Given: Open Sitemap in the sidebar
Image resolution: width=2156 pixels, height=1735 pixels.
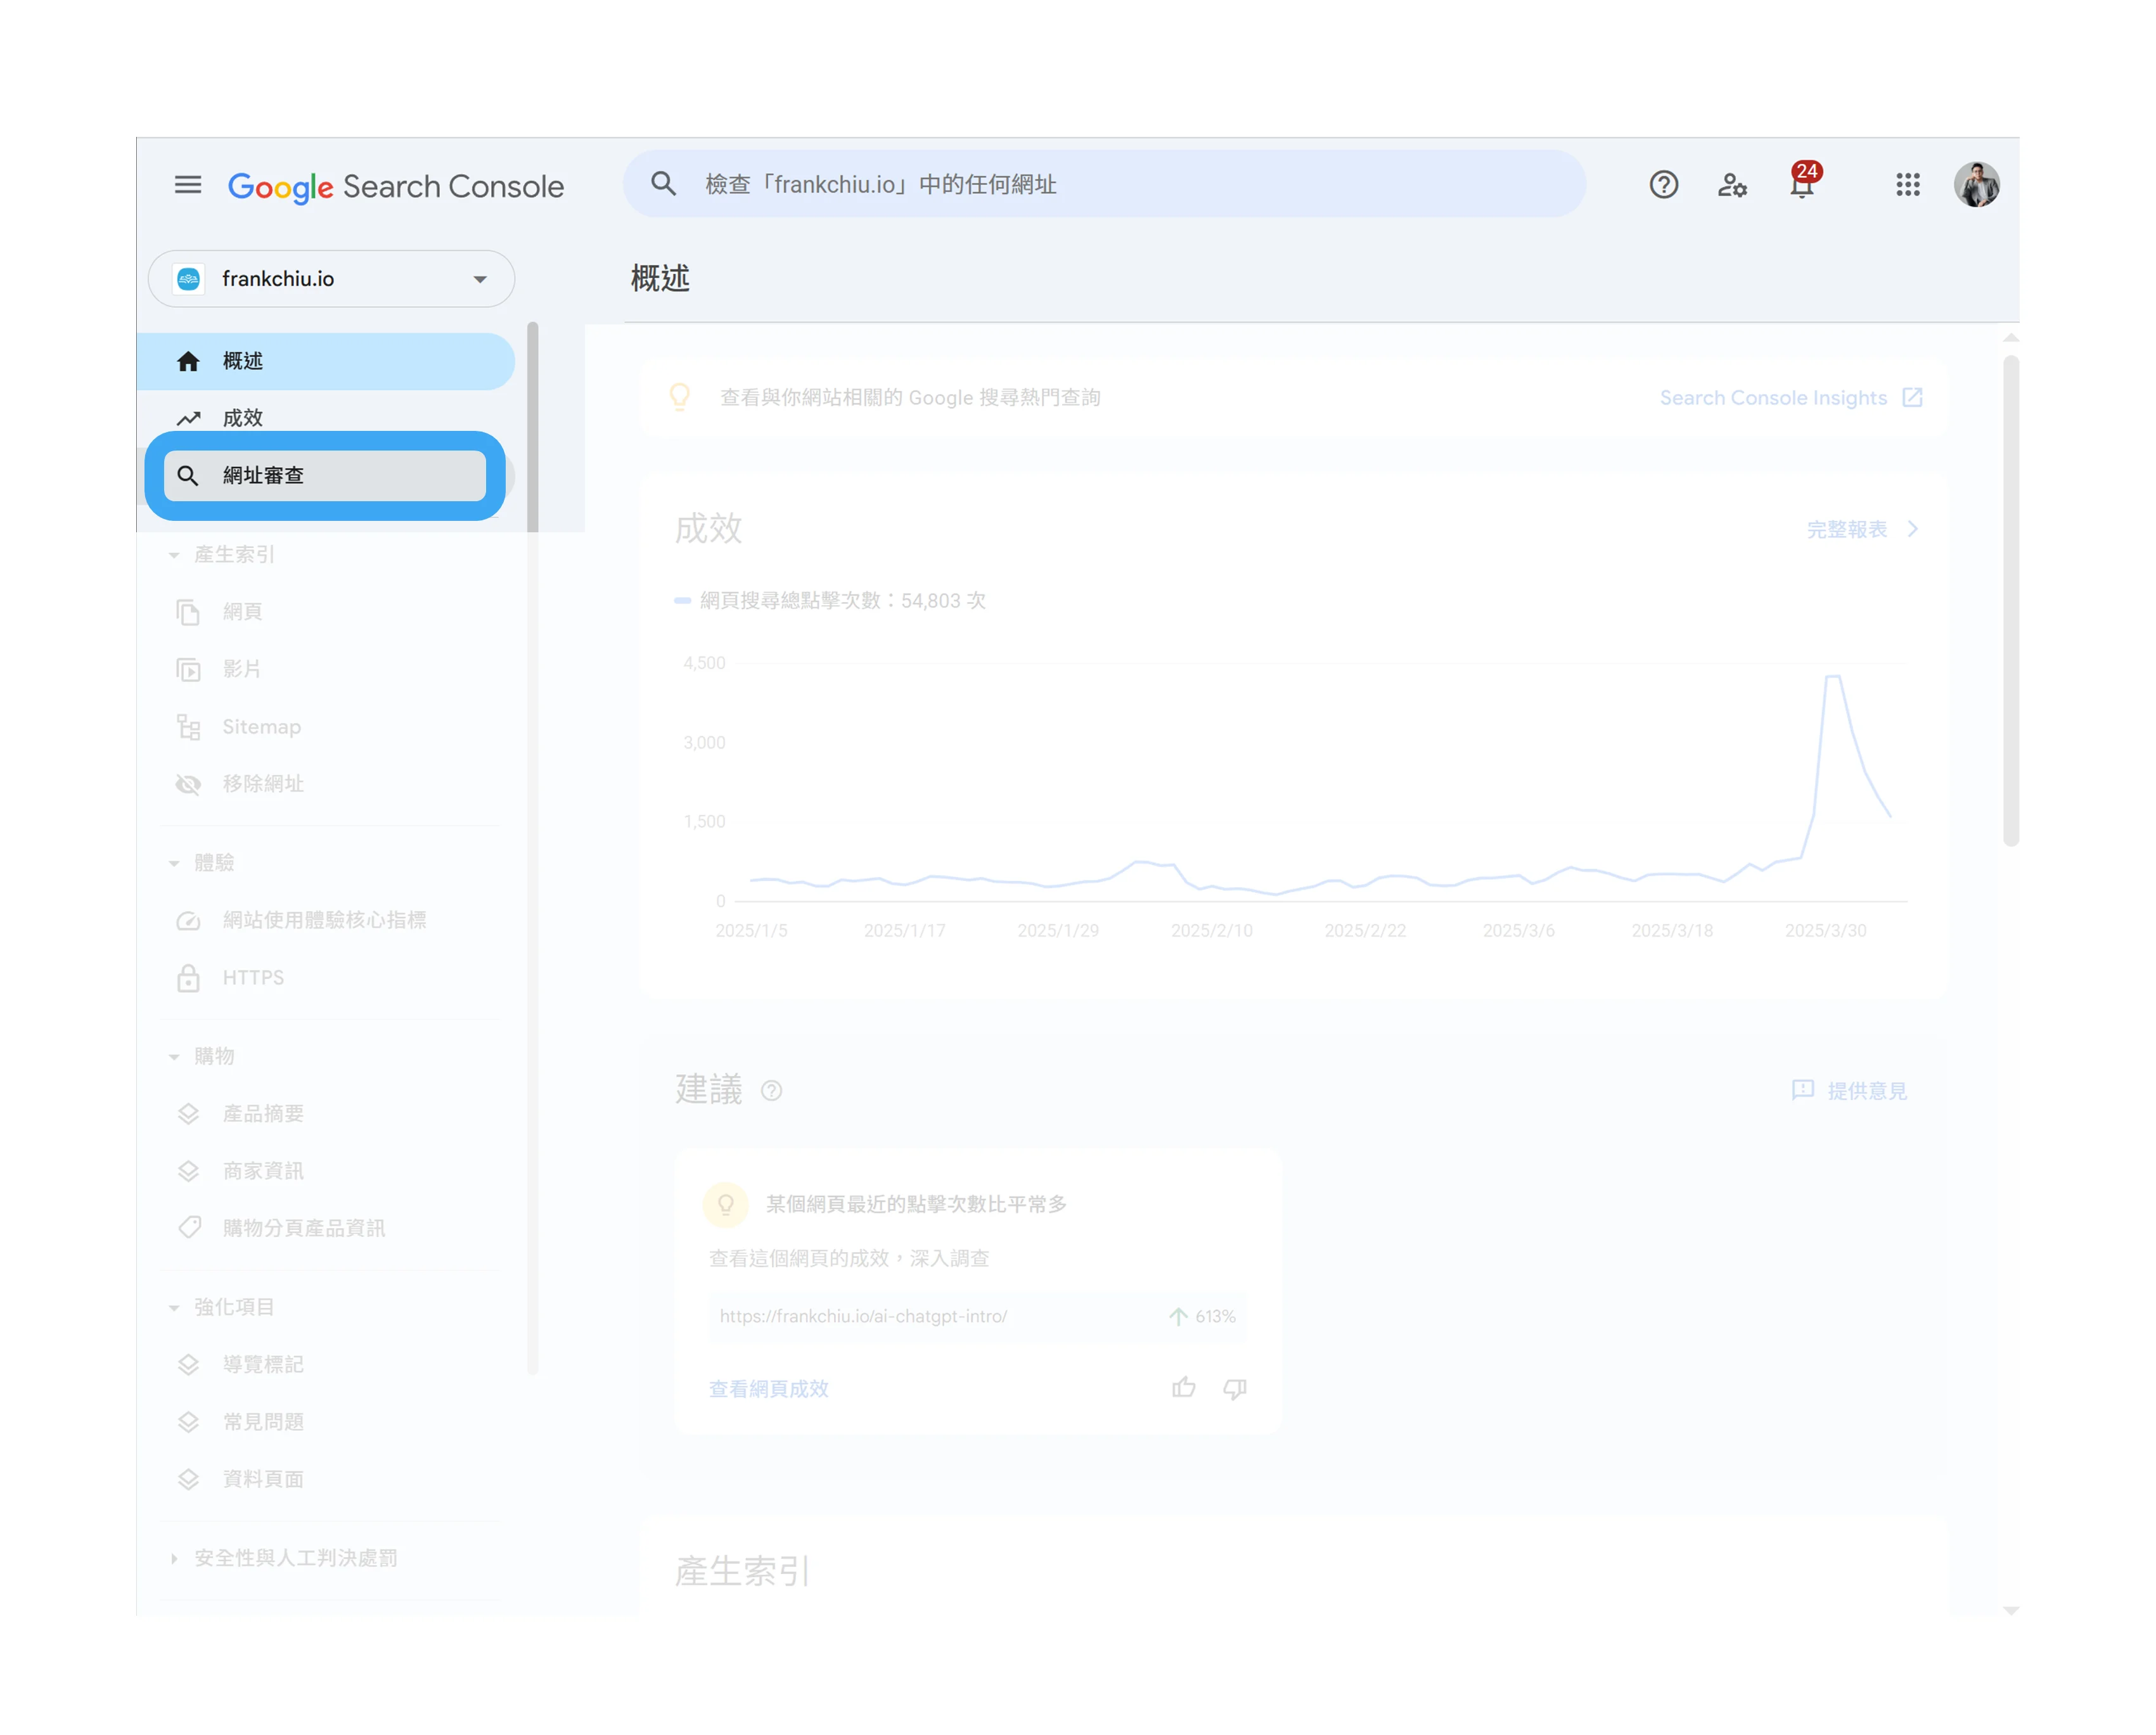Looking at the screenshot, I should (261, 727).
